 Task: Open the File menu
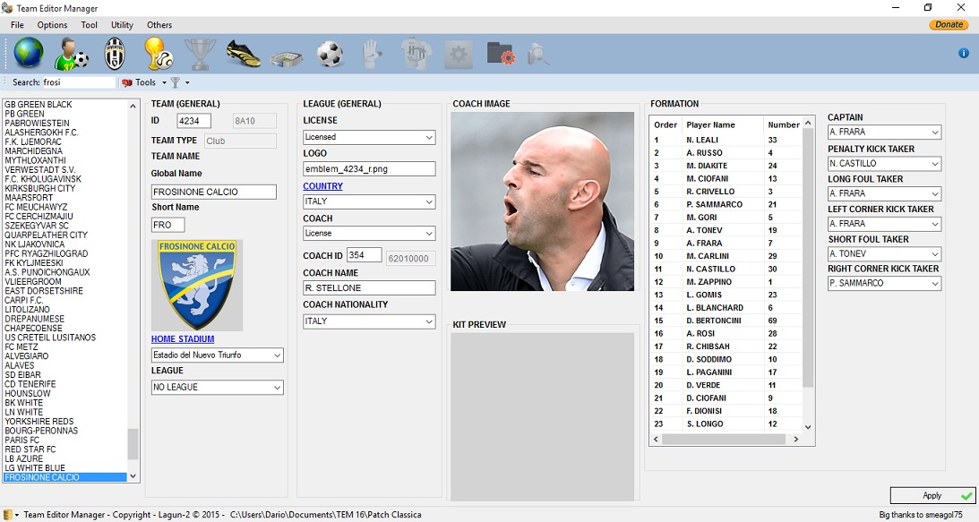tap(18, 25)
